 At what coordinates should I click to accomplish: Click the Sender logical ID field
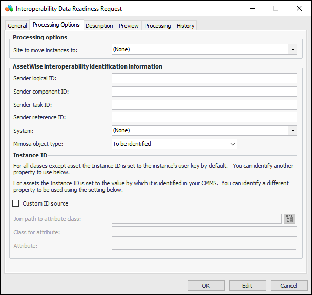204,78
